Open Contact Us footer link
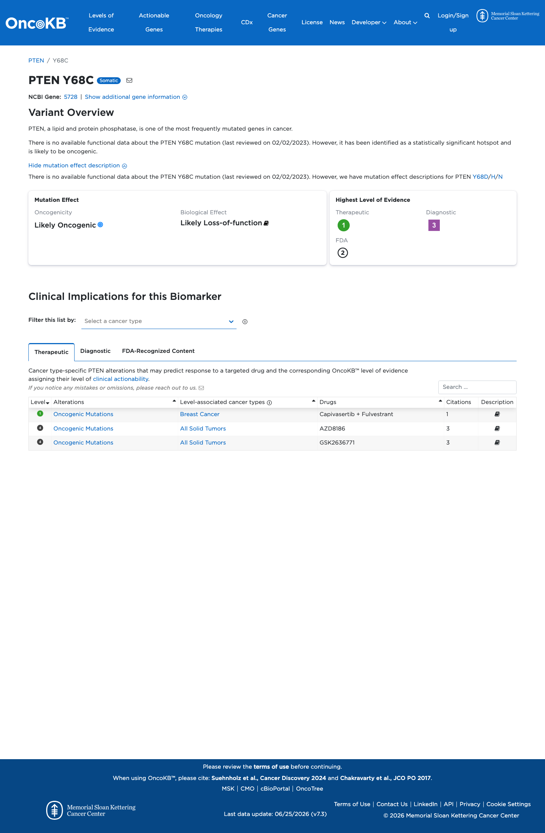 [392, 804]
